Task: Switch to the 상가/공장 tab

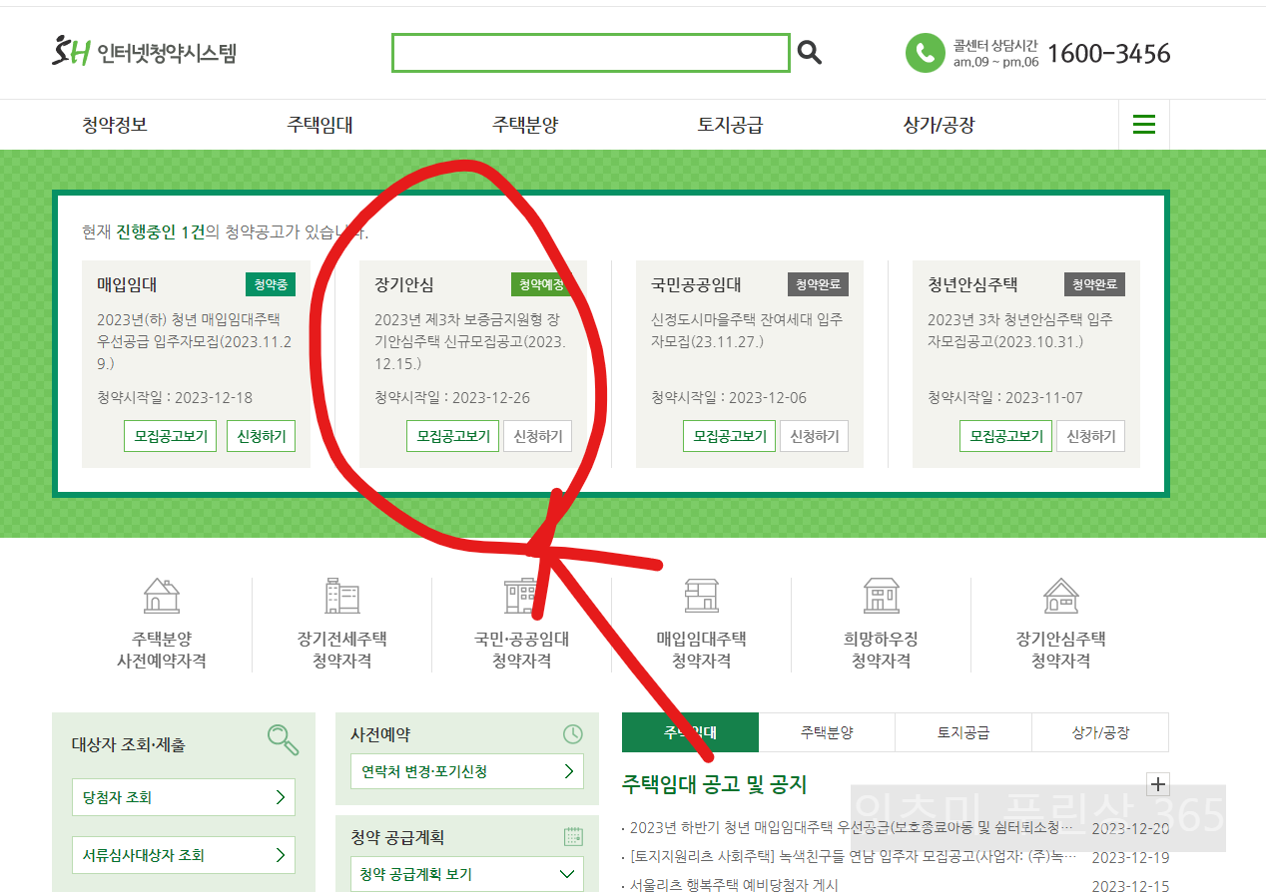Action: pos(1099,731)
